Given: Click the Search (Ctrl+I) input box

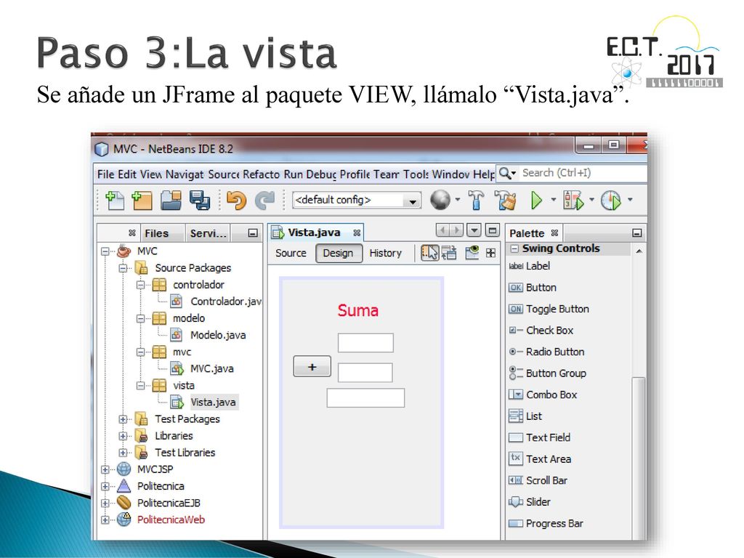Looking at the screenshot, I should (581, 173).
